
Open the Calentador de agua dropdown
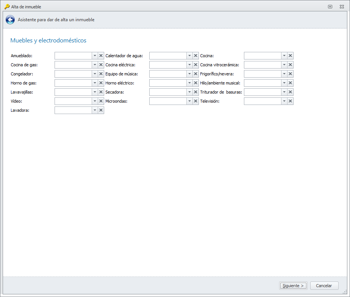pos(189,56)
